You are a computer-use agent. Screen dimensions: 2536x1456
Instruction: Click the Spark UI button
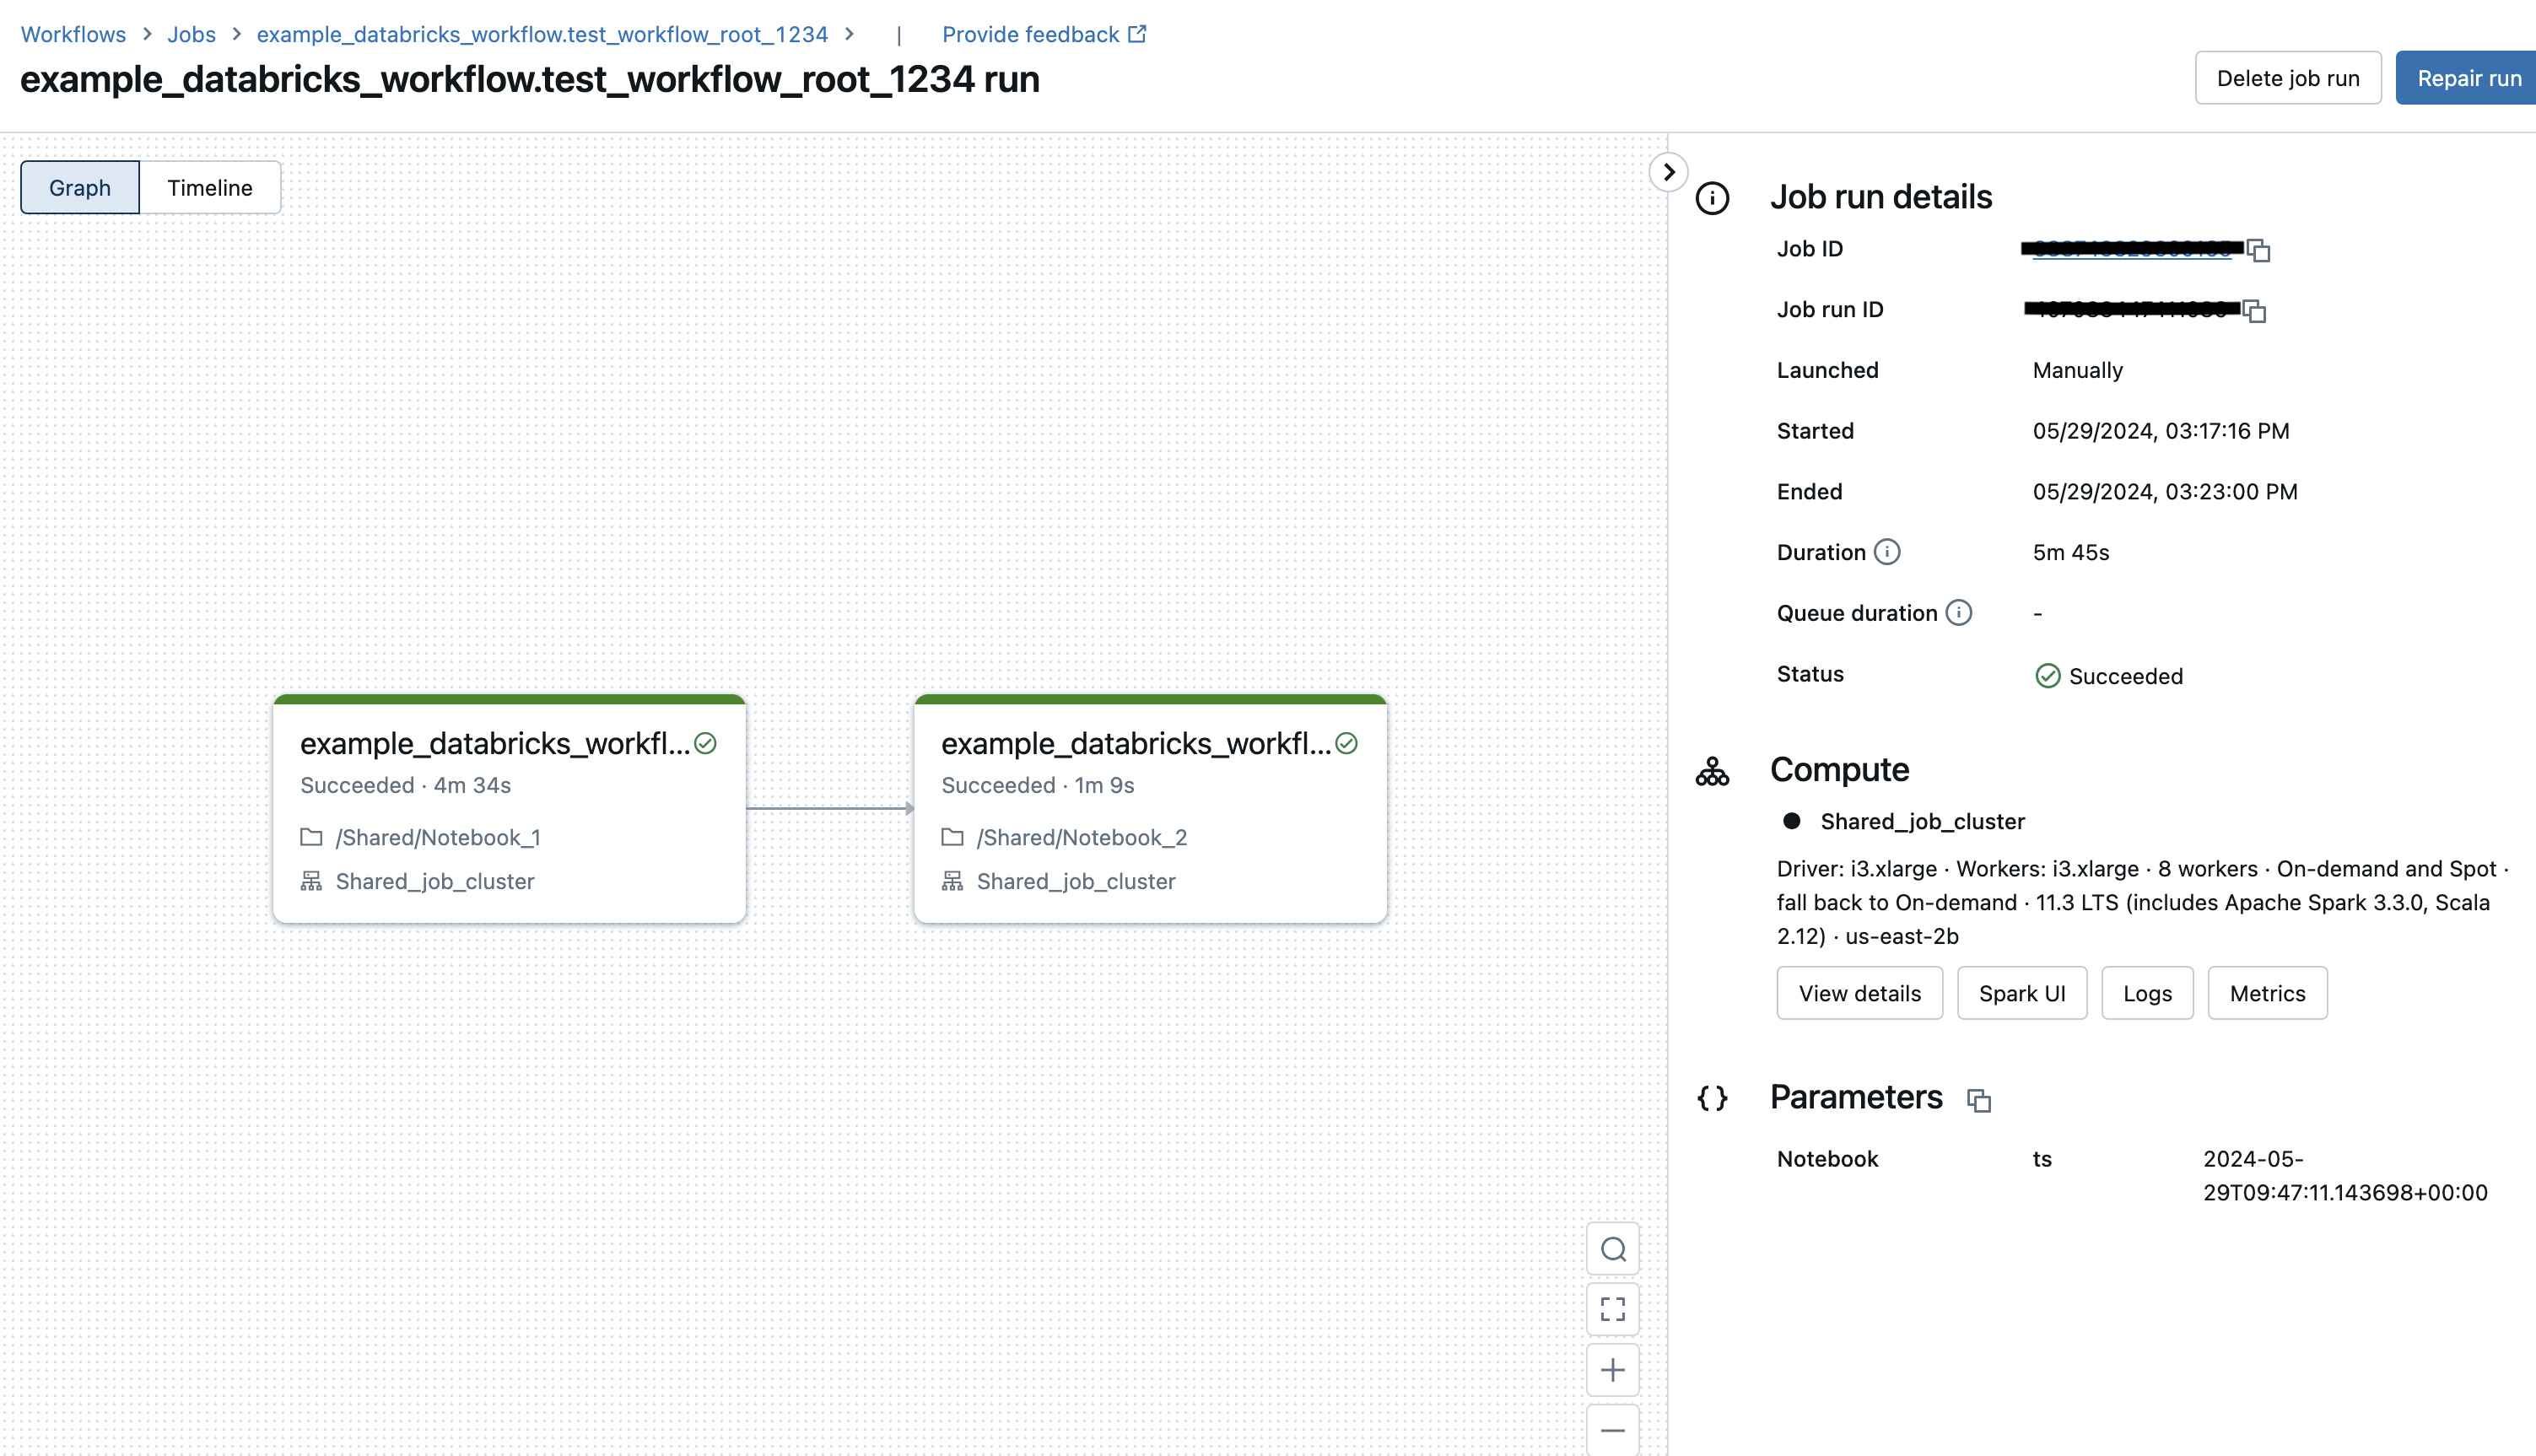(2022, 993)
